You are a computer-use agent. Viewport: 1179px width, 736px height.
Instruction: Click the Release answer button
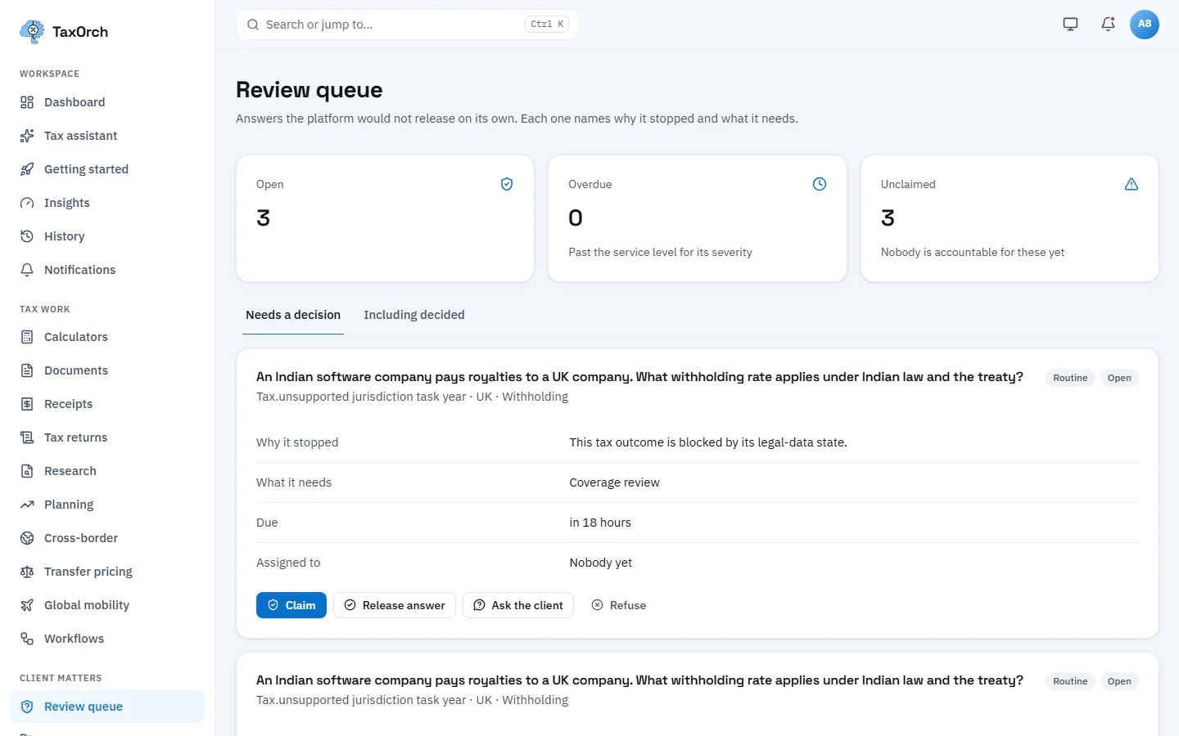(395, 605)
